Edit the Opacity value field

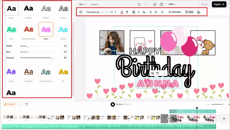pyautogui.click(x=65, y=58)
